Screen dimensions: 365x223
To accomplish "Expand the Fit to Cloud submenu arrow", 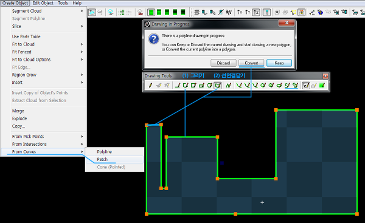I will coord(82,44).
